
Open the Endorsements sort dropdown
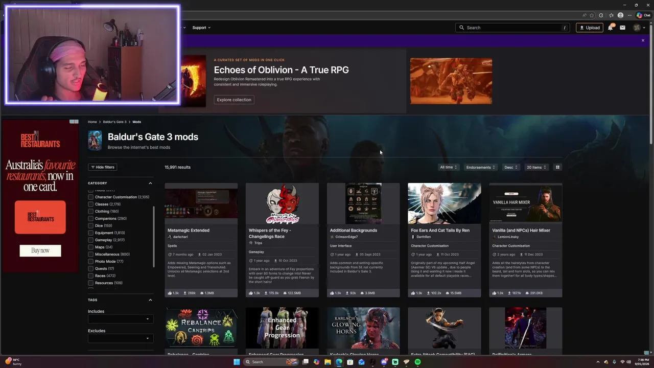pos(481,167)
